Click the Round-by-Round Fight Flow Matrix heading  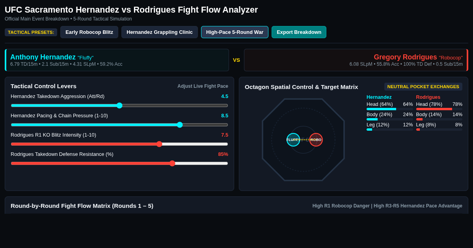tap(82, 206)
